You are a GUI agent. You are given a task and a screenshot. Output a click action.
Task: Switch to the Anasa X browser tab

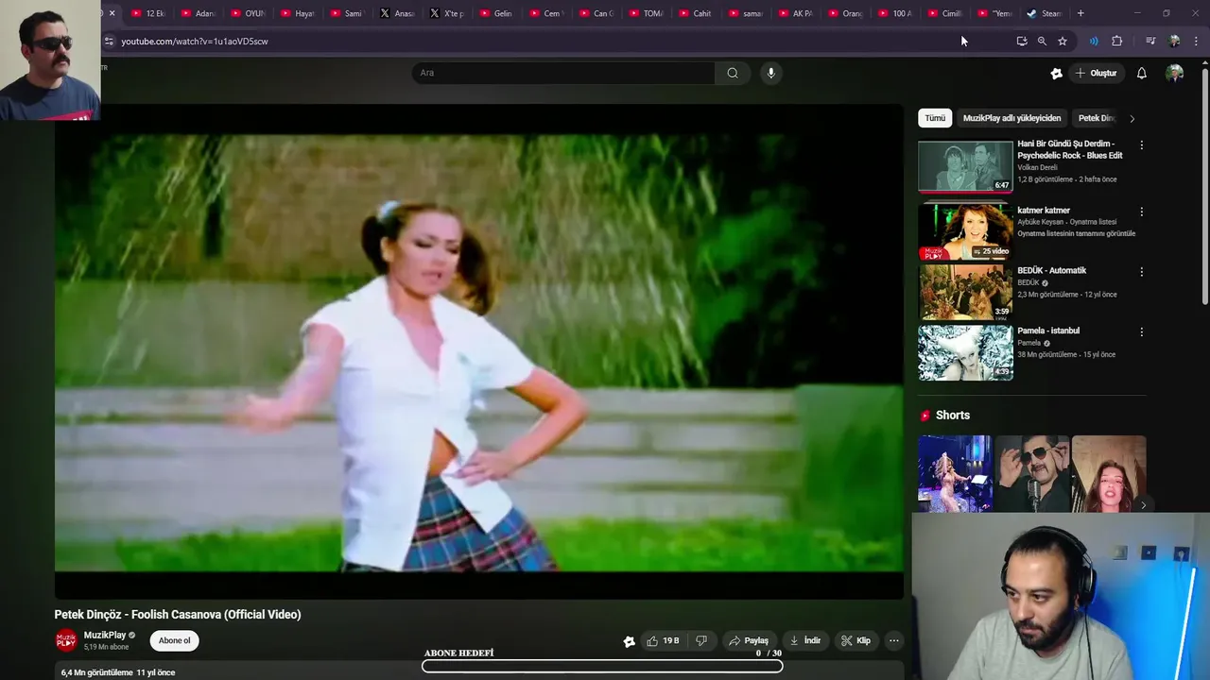click(x=397, y=13)
